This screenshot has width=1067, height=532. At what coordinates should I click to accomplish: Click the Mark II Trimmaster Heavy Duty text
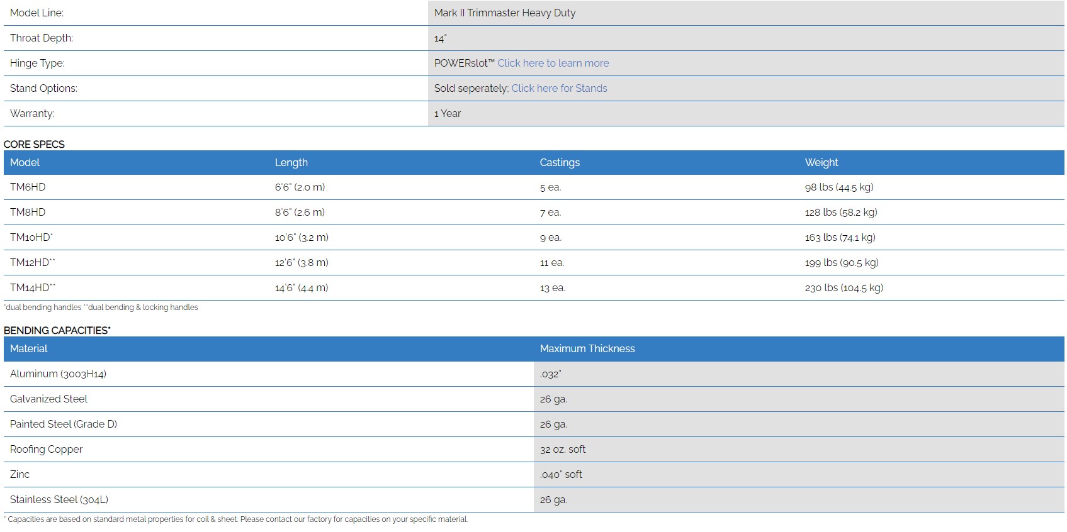pos(504,13)
